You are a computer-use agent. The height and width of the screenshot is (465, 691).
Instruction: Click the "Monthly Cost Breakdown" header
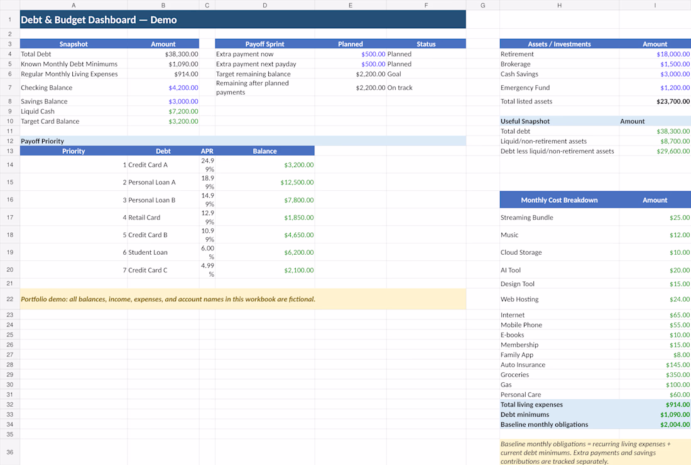point(559,200)
